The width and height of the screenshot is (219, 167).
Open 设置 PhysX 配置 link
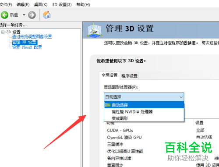coord(27,47)
